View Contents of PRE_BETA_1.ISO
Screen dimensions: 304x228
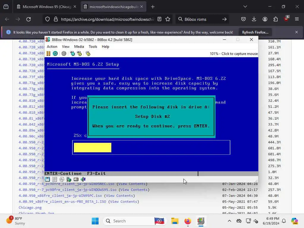(123, 202)
